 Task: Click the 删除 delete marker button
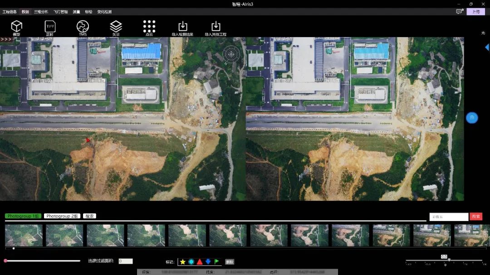(x=230, y=262)
